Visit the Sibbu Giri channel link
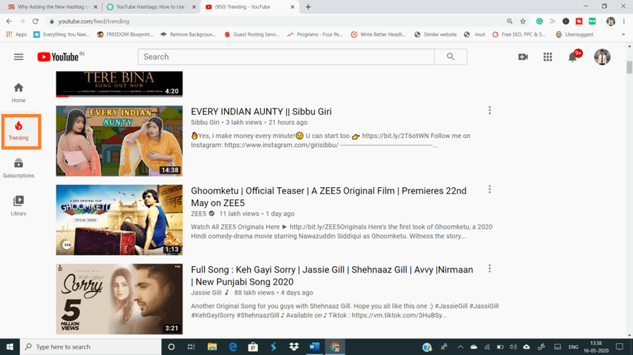This screenshot has height=355, width=633. coord(205,122)
